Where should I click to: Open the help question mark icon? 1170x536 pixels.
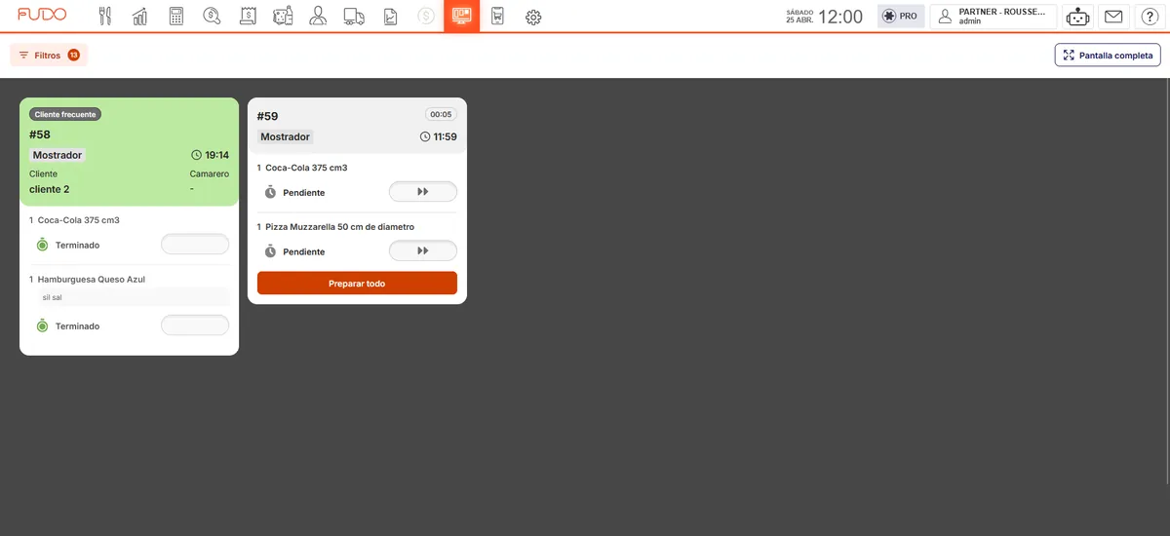tap(1150, 17)
